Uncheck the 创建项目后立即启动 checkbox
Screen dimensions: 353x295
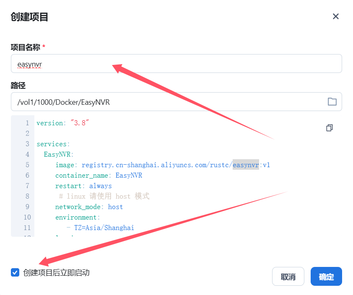click(x=16, y=273)
